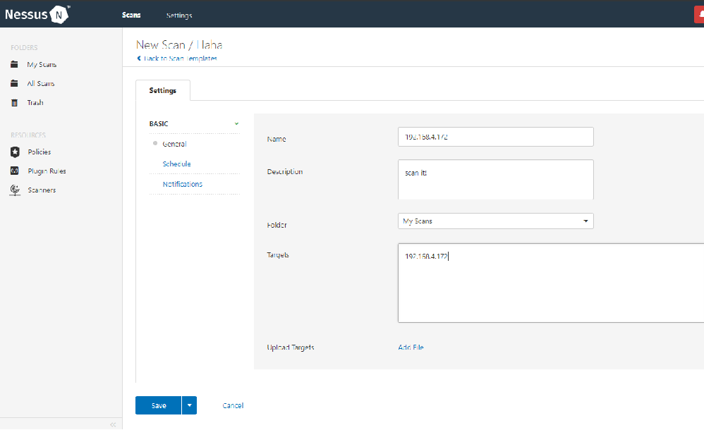Open My Scans in sidebar
The height and width of the screenshot is (430, 704).
coord(42,65)
